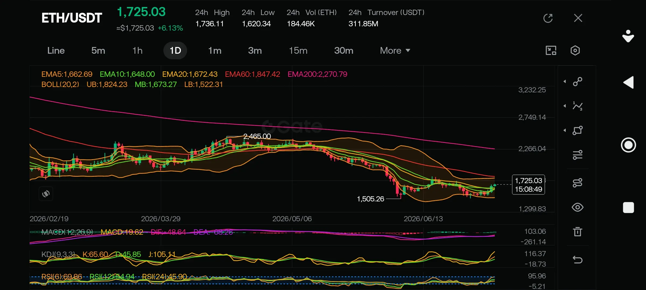This screenshot has width=646, height=290.
Task: Open the drawing objects manager icon
Action: click(577, 183)
